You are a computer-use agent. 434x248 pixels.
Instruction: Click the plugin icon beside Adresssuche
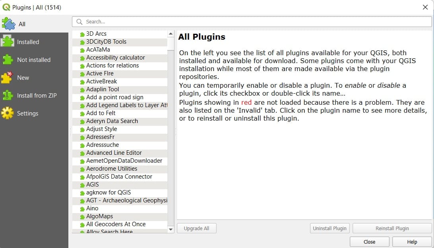82,145
